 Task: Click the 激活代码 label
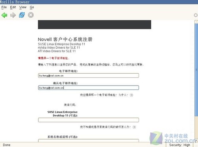[70, 105]
